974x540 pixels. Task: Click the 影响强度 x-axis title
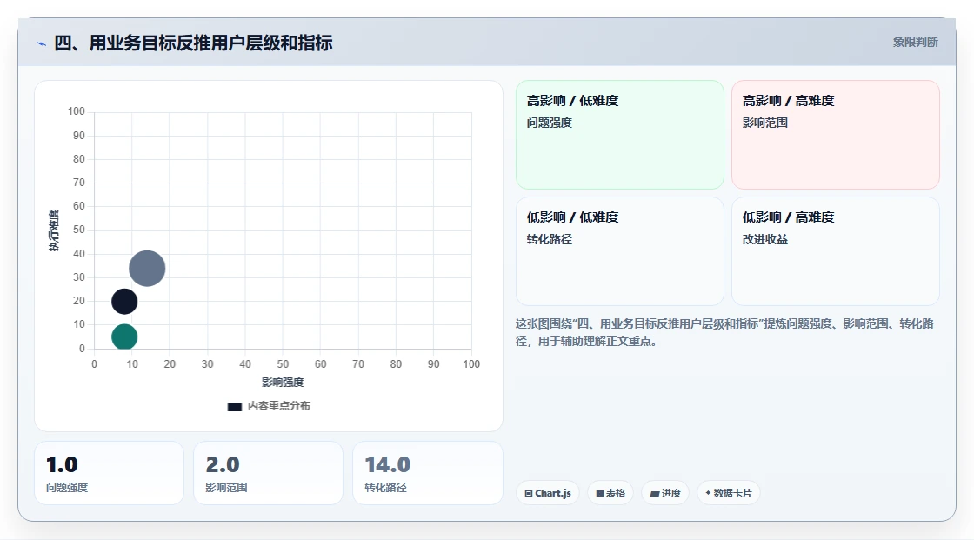[283, 382]
